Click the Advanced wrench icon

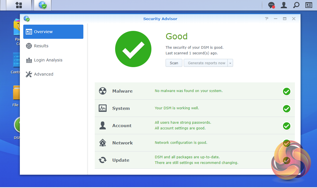click(x=29, y=74)
